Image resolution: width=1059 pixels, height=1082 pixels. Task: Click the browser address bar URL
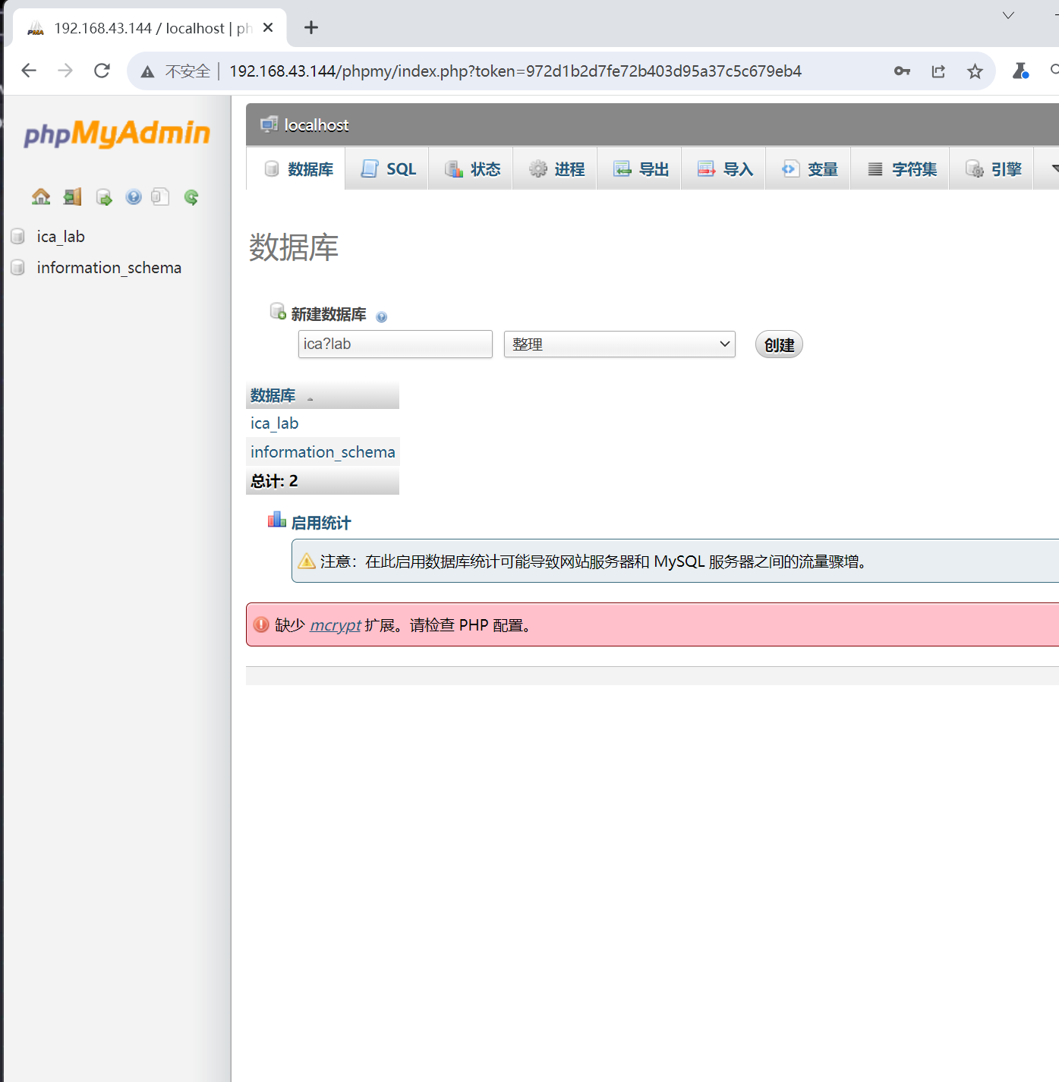(515, 71)
